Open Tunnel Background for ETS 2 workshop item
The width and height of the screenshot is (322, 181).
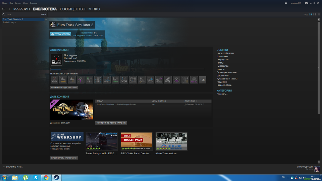[x=102, y=141]
